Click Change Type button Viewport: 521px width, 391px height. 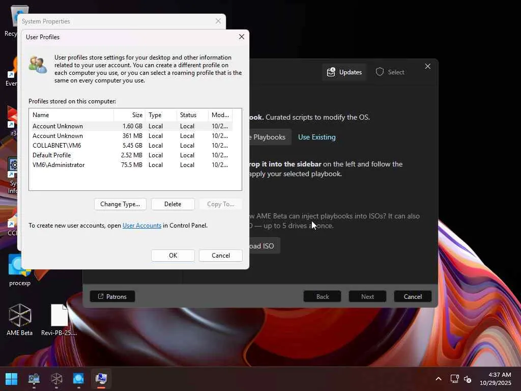click(120, 204)
